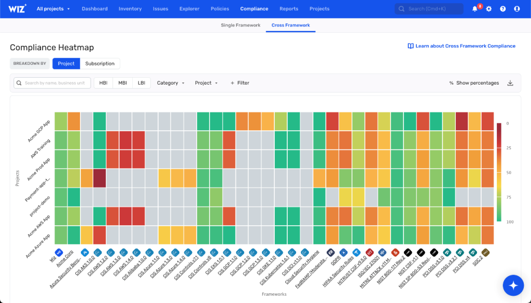The width and height of the screenshot is (531, 303).
Task: Open the All projects dropdown
Action: point(53,9)
